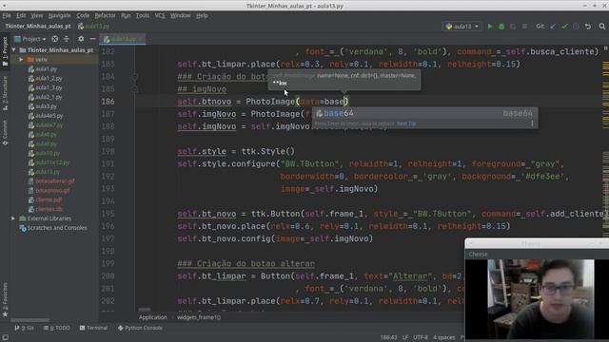
Task: Open the Refactor menu
Action: click(x=106, y=15)
